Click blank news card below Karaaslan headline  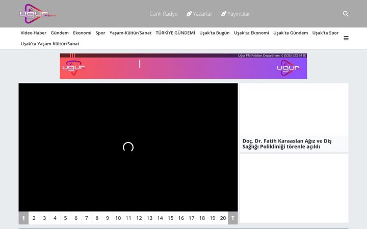click(294, 188)
